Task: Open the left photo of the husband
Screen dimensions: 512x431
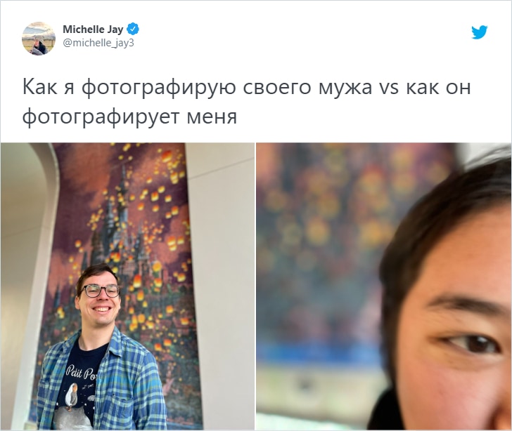Action: click(127, 286)
